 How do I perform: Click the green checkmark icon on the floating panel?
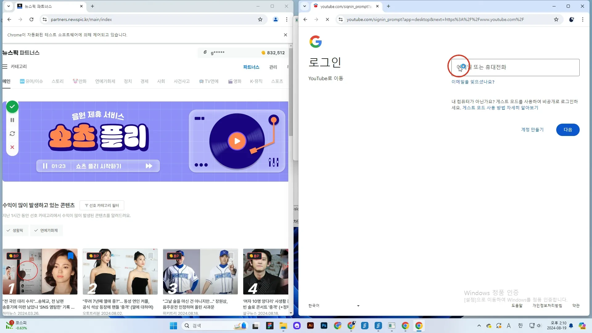coord(12,107)
